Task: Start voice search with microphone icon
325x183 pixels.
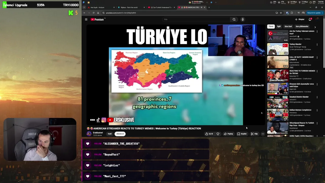Action: [243, 19]
